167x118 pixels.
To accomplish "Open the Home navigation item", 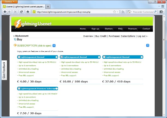I will click(83, 29).
